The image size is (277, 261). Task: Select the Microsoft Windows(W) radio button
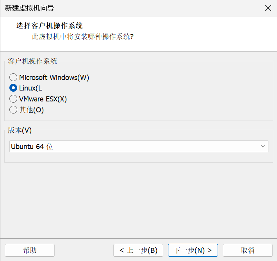13,77
